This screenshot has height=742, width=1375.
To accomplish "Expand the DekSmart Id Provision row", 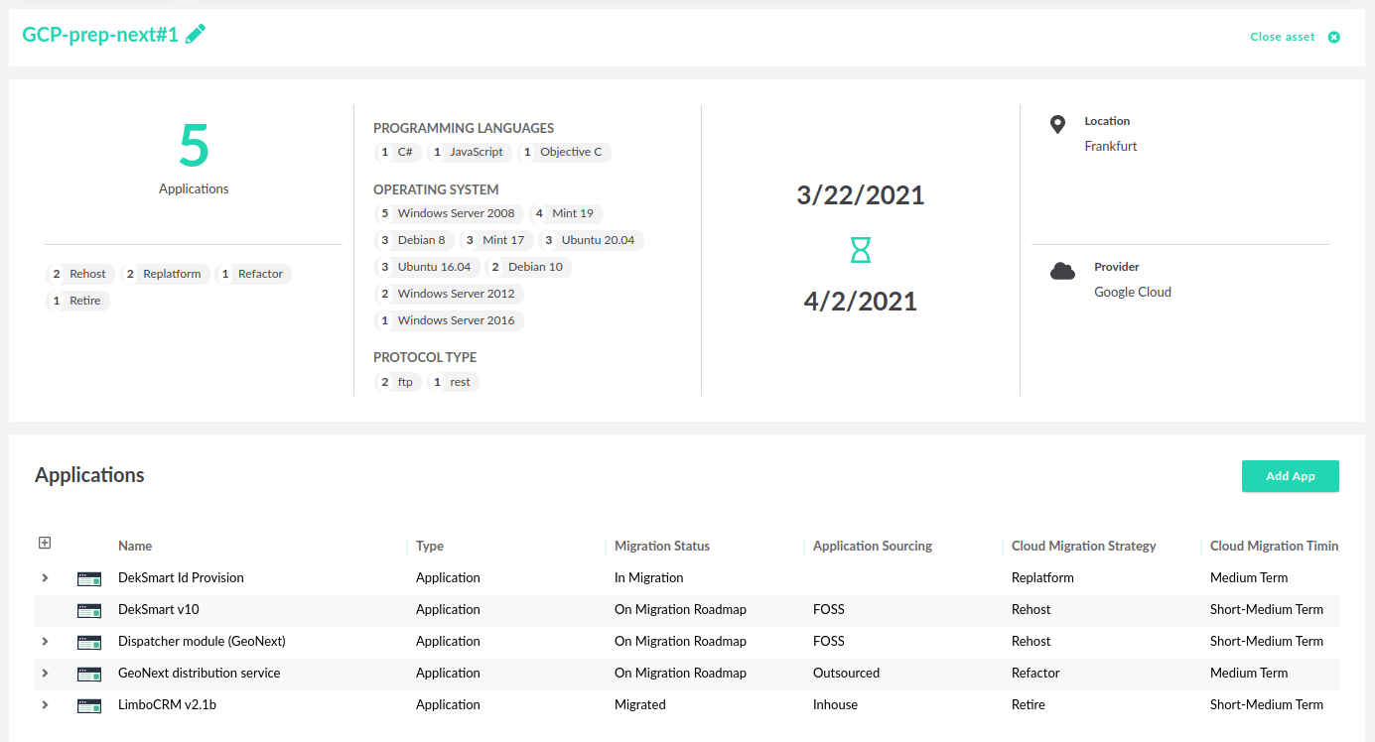I will (x=45, y=577).
